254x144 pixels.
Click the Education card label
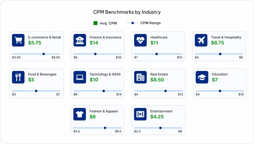pos(220,74)
